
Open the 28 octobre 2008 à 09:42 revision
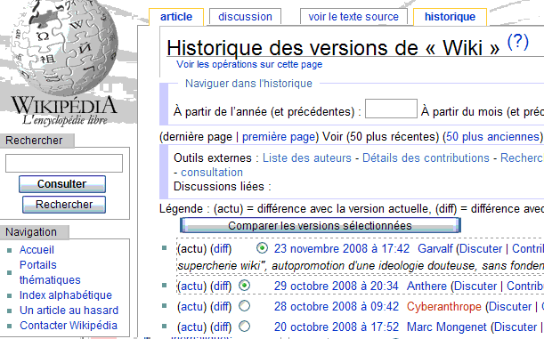tap(337, 307)
